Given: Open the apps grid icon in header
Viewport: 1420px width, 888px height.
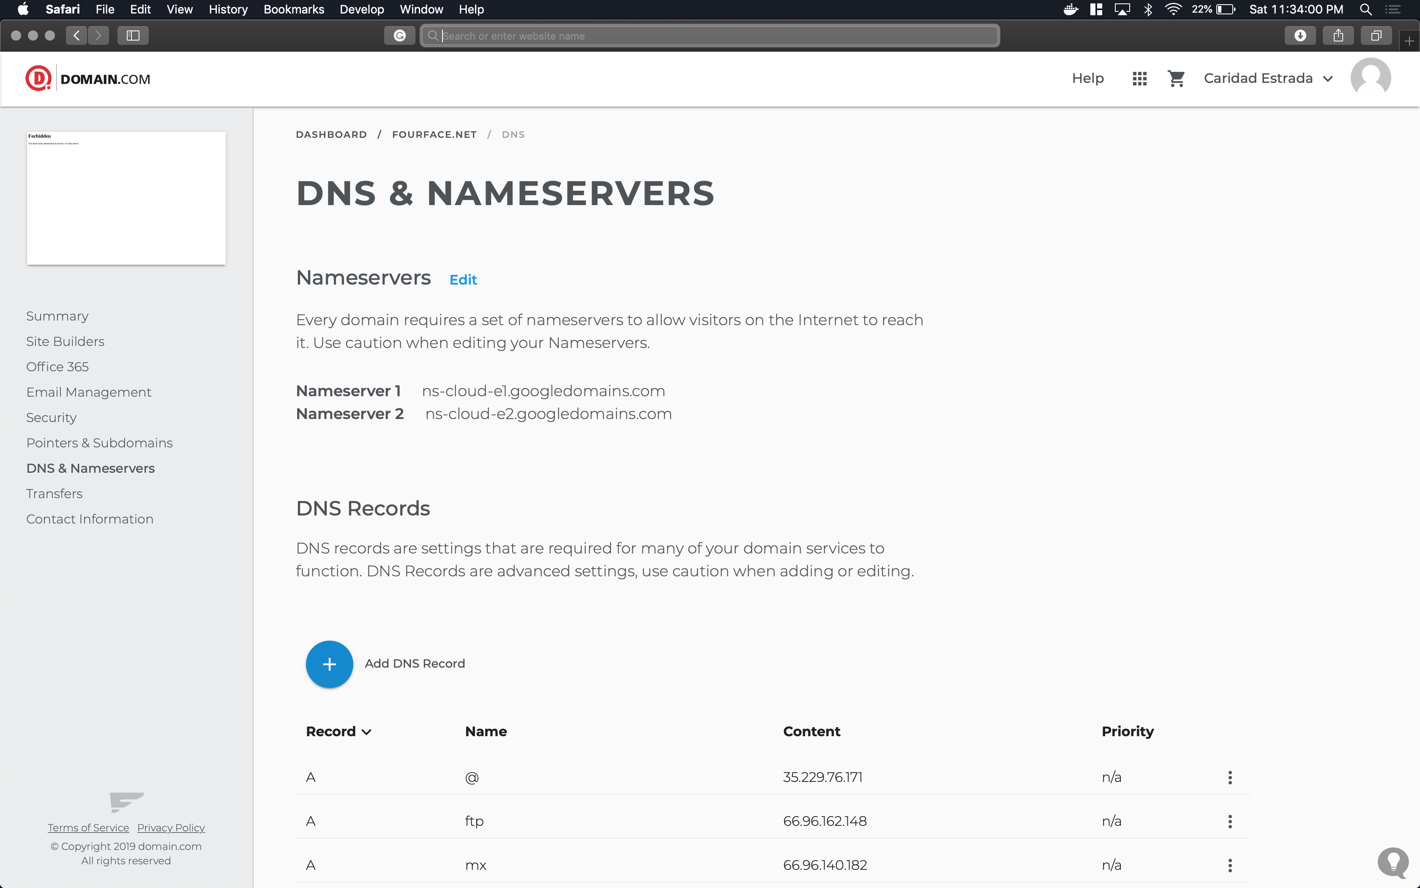Looking at the screenshot, I should 1139,78.
